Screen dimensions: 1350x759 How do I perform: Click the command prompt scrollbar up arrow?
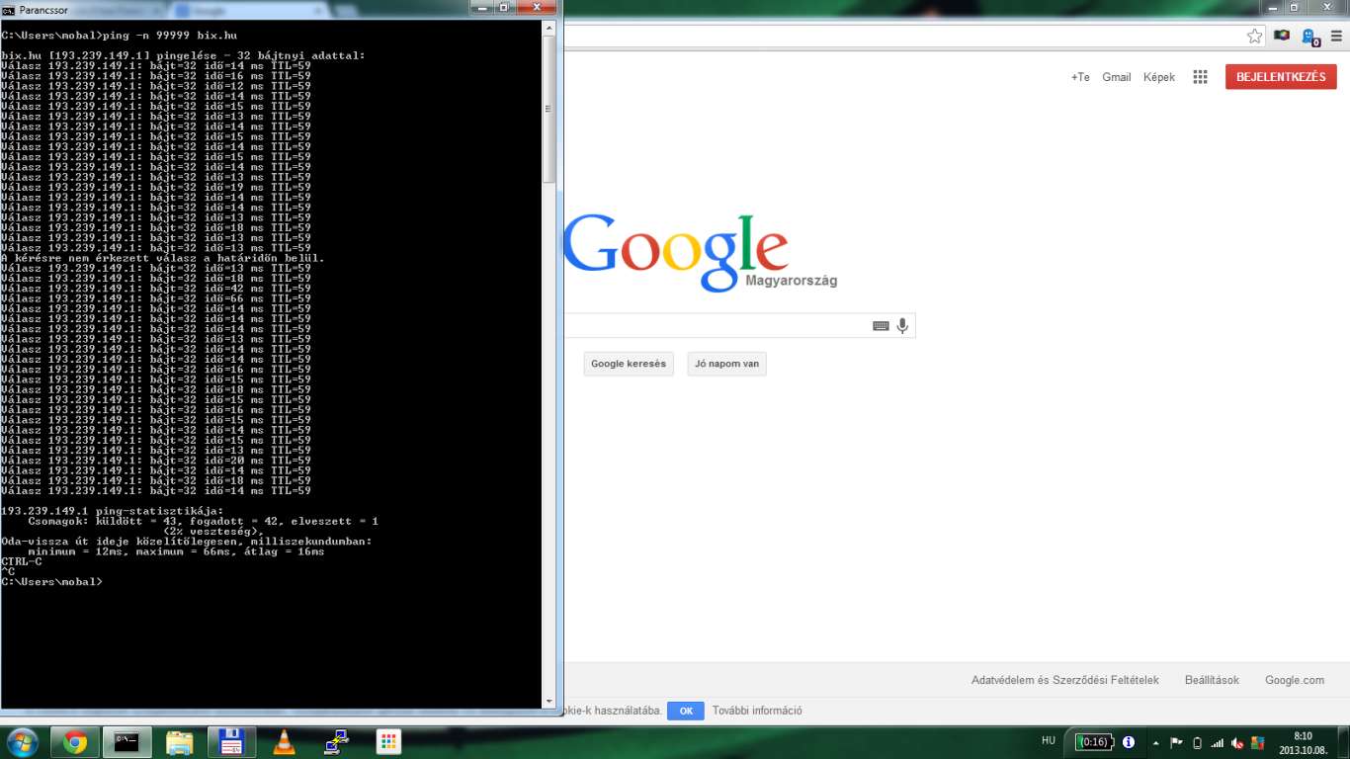(549, 28)
